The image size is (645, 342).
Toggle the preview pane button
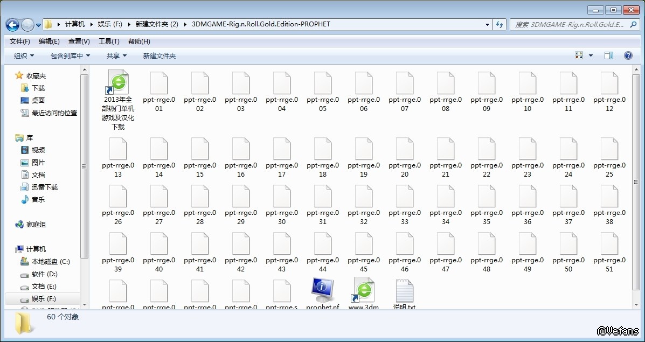(609, 55)
